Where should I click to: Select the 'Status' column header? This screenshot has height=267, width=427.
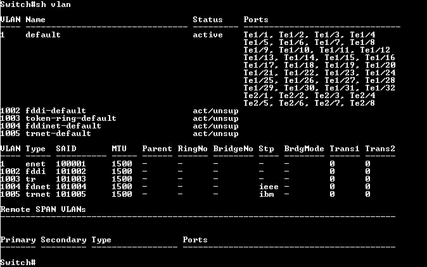pos(208,20)
